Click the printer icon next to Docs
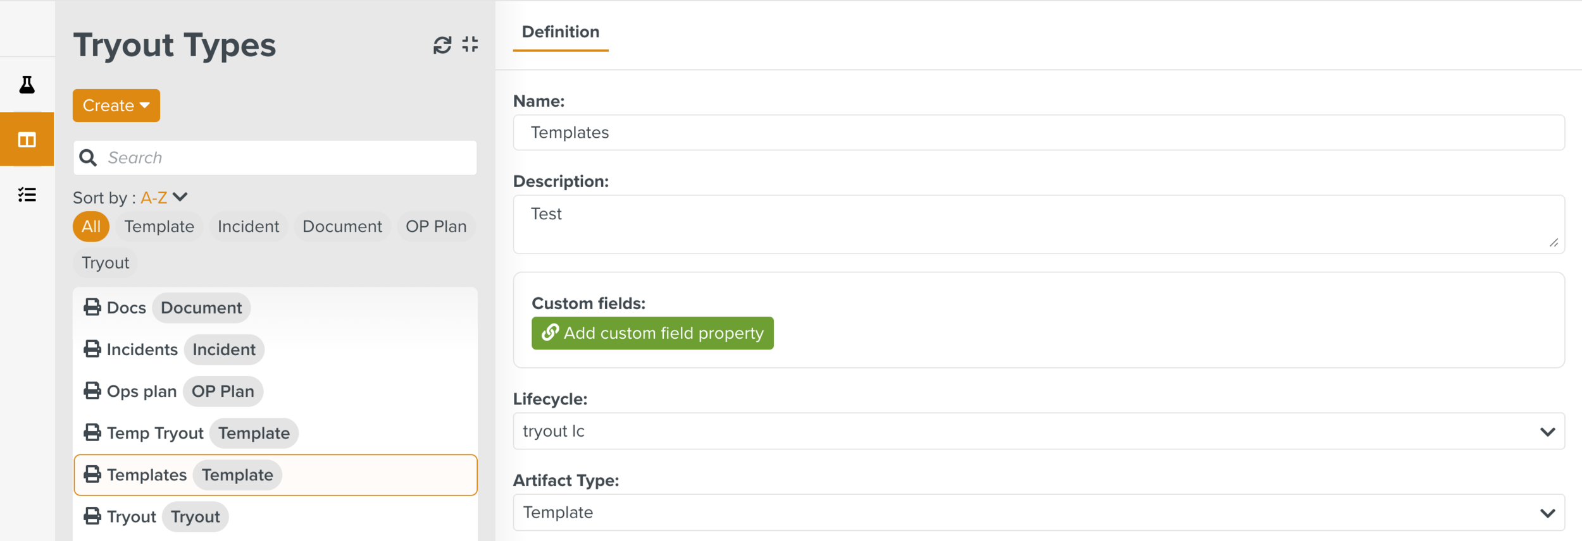The image size is (1582, 541). point(92,308)
